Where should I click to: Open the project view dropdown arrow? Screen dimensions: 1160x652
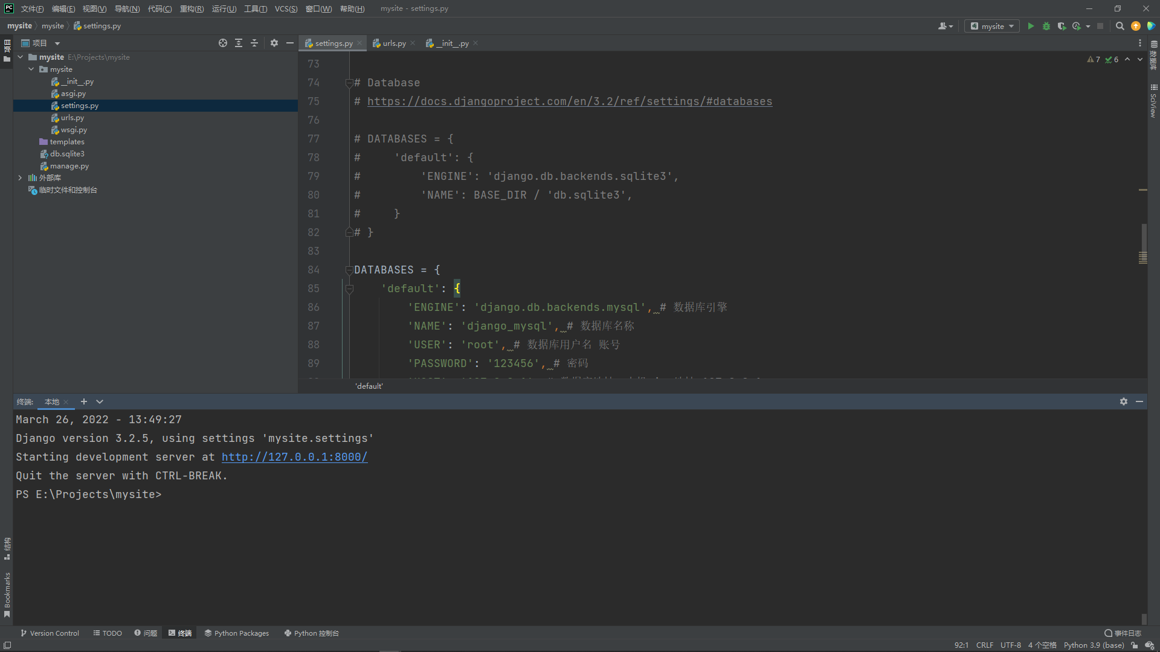click(57, 43)
